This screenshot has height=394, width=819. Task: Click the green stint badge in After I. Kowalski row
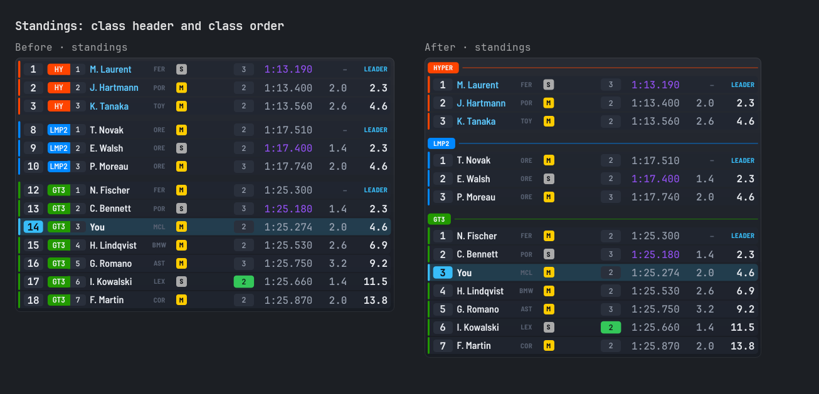[x=611, y=328]
